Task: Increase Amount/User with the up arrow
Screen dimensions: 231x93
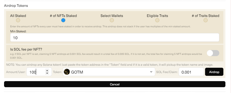Action: [x=47, y=71]
